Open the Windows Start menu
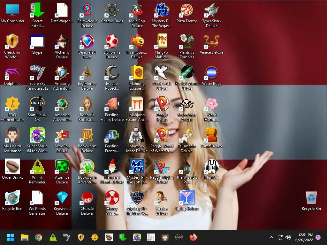 [x=10, y=237]
